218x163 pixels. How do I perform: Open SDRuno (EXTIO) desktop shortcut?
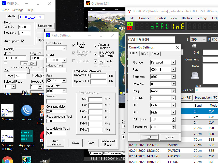coord(7,140)
